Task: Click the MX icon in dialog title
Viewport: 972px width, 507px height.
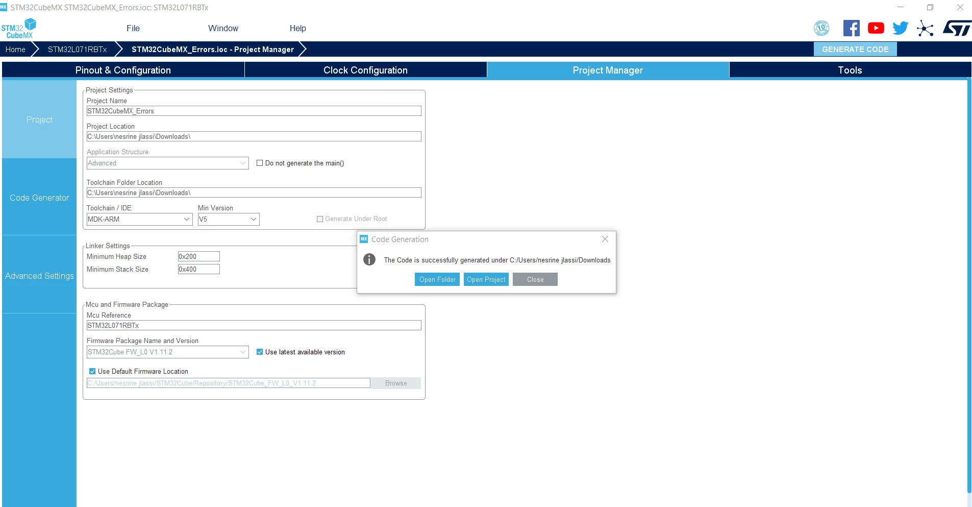Action: click(364, 239)
